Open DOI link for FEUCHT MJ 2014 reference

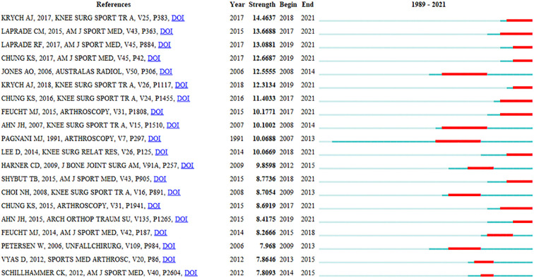coord(160,233)
